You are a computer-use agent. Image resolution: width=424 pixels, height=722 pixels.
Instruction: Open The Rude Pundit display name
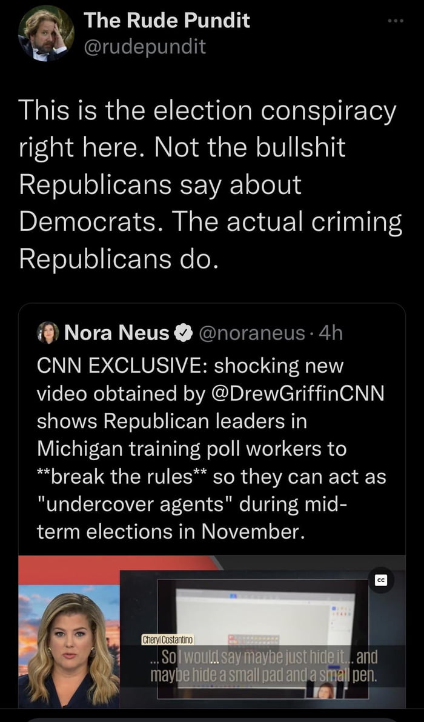[167, 20]
